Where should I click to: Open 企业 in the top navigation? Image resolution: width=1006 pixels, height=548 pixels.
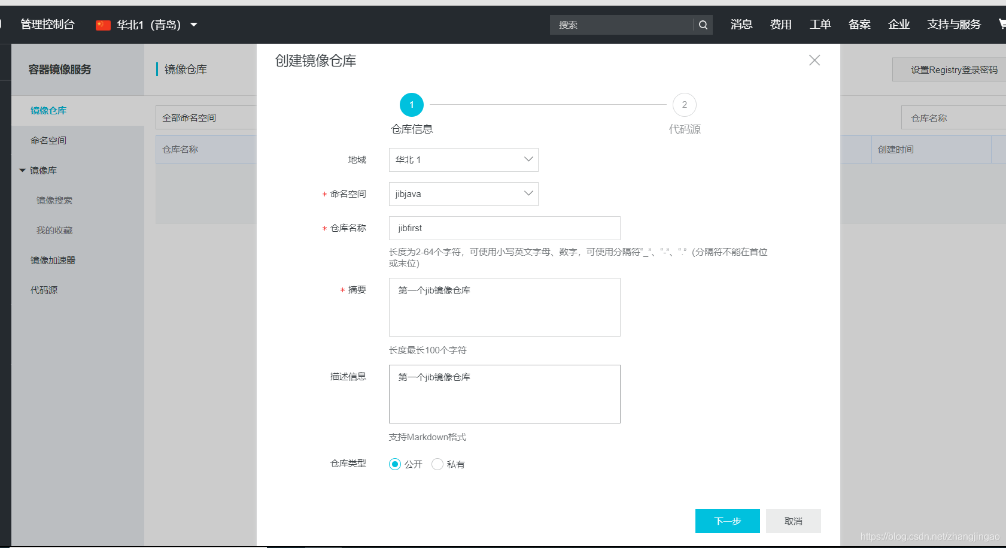coord(899,25)
